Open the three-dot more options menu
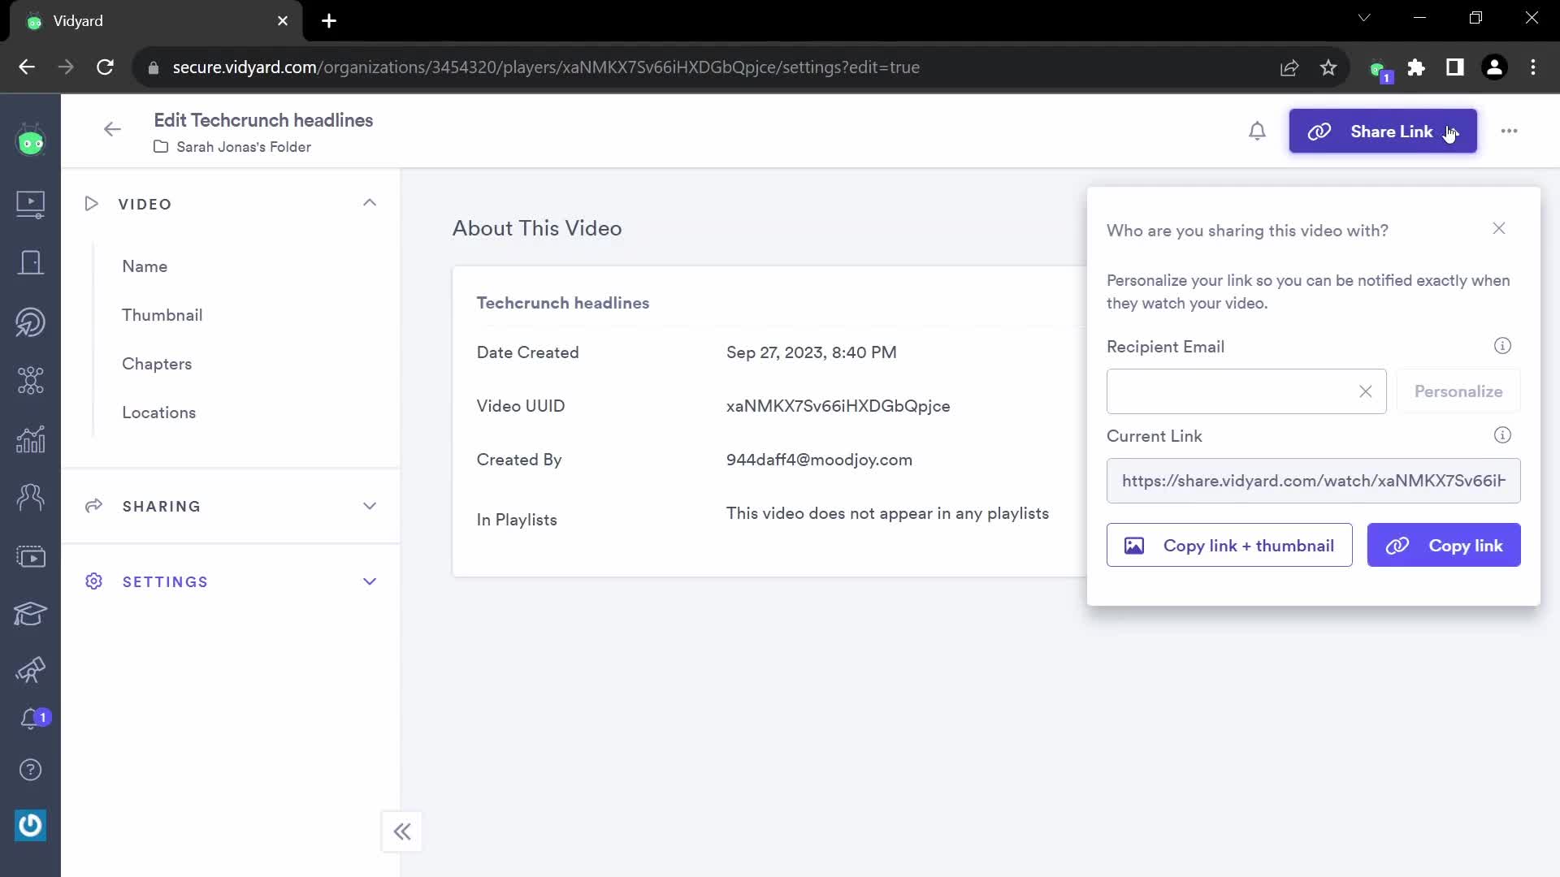Image resolution: width=1560 pixels, height=877 pixels. click(x=1509, y=131)
